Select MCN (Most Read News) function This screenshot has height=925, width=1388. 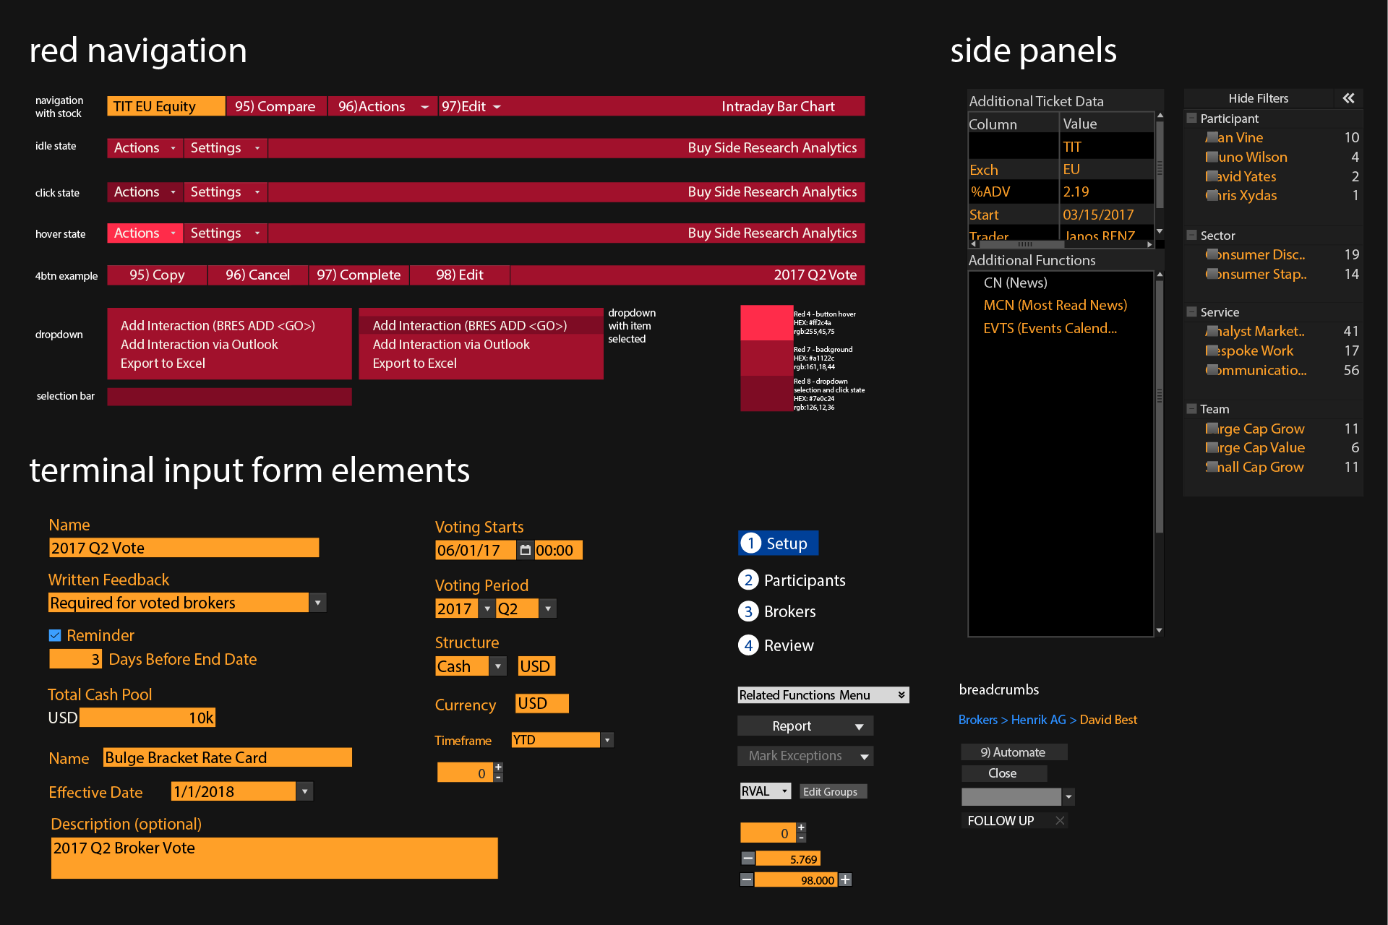(1055, 305)
